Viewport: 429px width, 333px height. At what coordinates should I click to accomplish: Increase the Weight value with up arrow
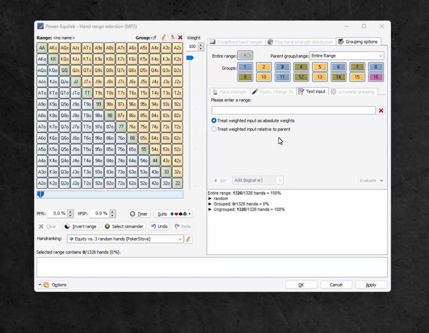pyautogui.click(x=201, y=45)
